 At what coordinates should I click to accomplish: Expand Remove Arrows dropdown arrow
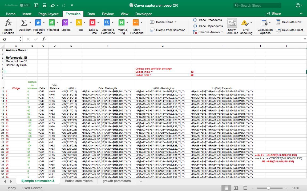(222, 32)
